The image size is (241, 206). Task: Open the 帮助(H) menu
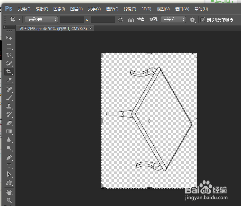[201, 9]
